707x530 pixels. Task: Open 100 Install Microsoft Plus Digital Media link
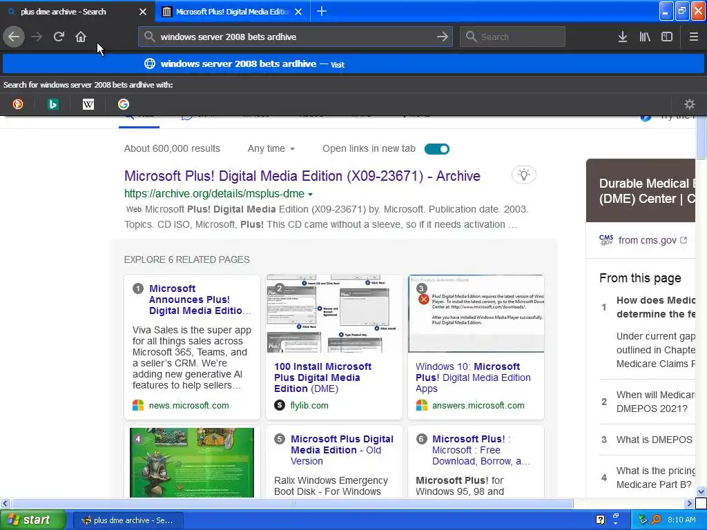click(x=323, y=377)
